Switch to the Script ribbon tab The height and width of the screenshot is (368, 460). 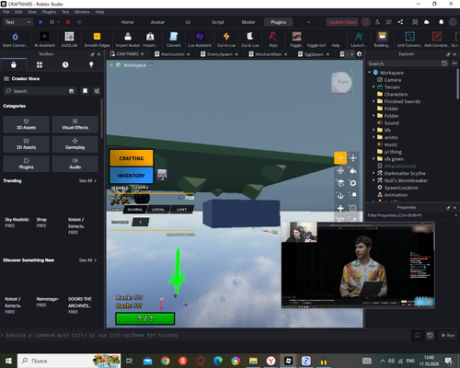[218, 22]
